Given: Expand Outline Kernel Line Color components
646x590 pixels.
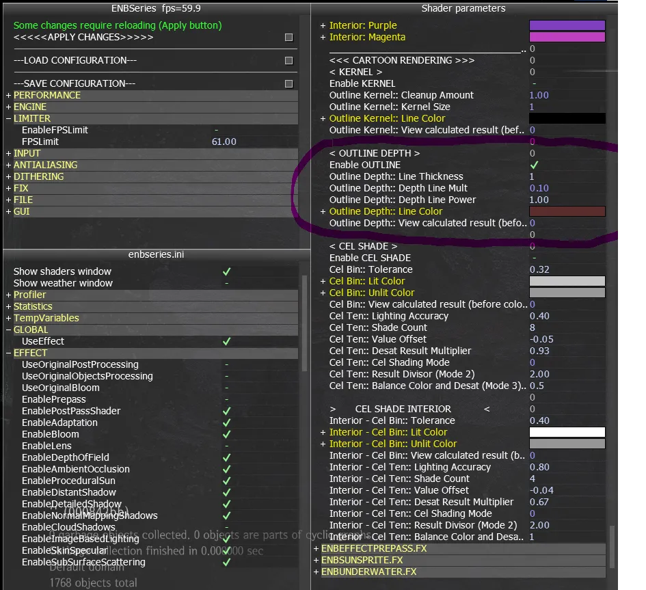Looking at the screenshot, I should (x=323, y=118).
